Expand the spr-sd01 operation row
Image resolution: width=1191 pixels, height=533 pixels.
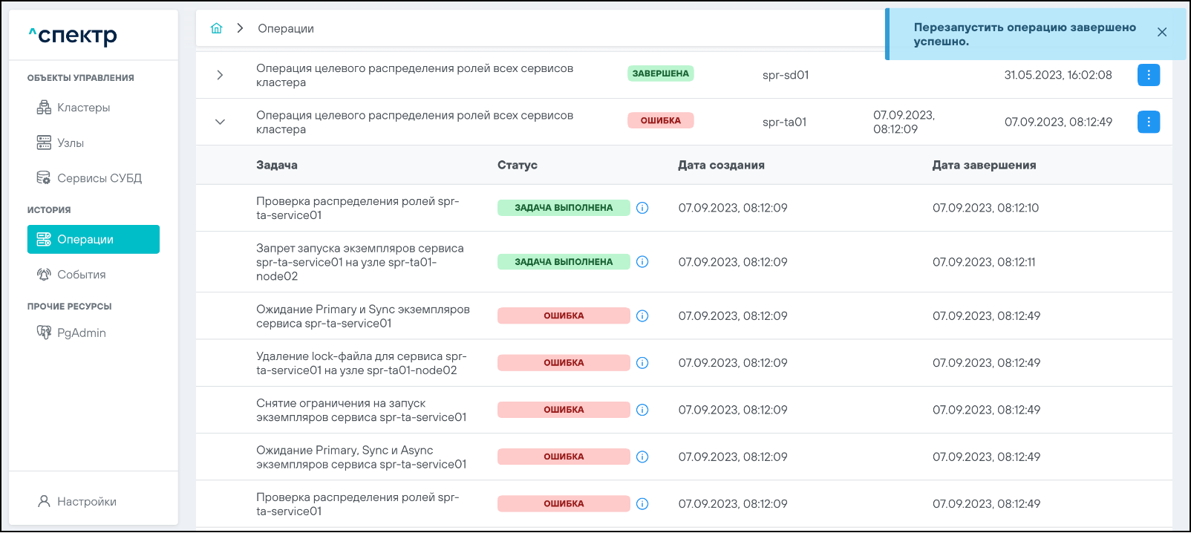tap(220, 75)
